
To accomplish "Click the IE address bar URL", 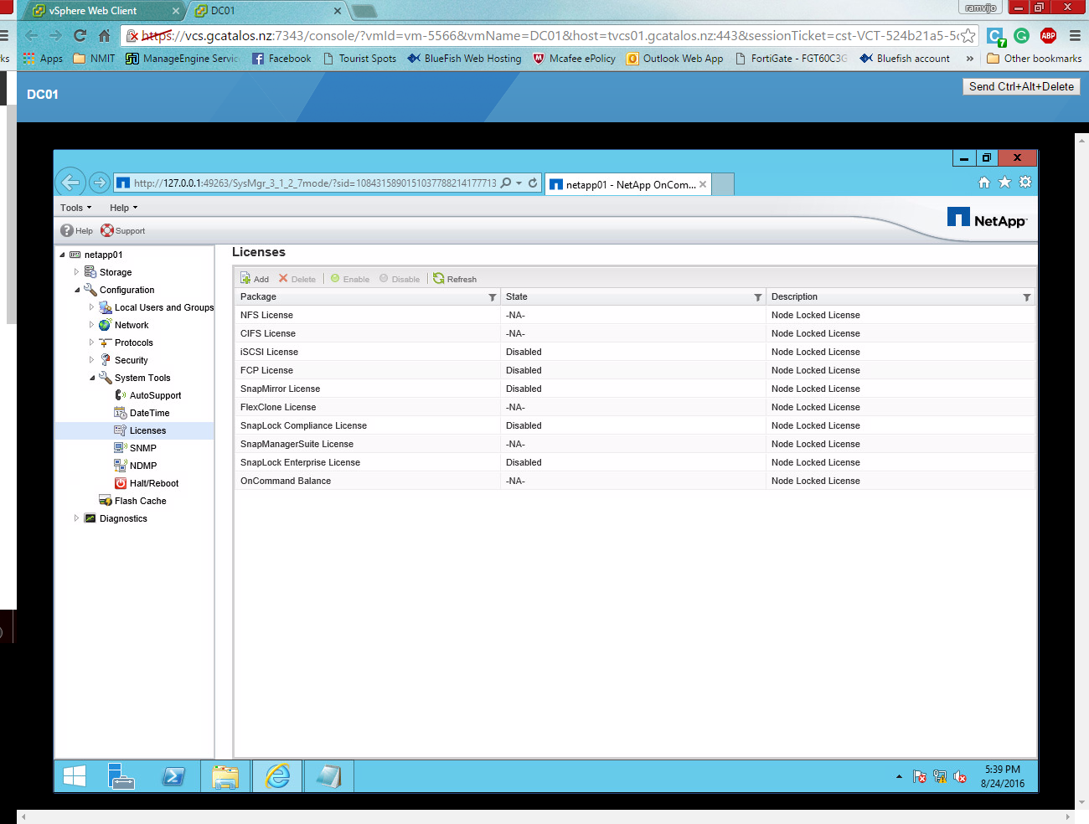I will (315, 183).
